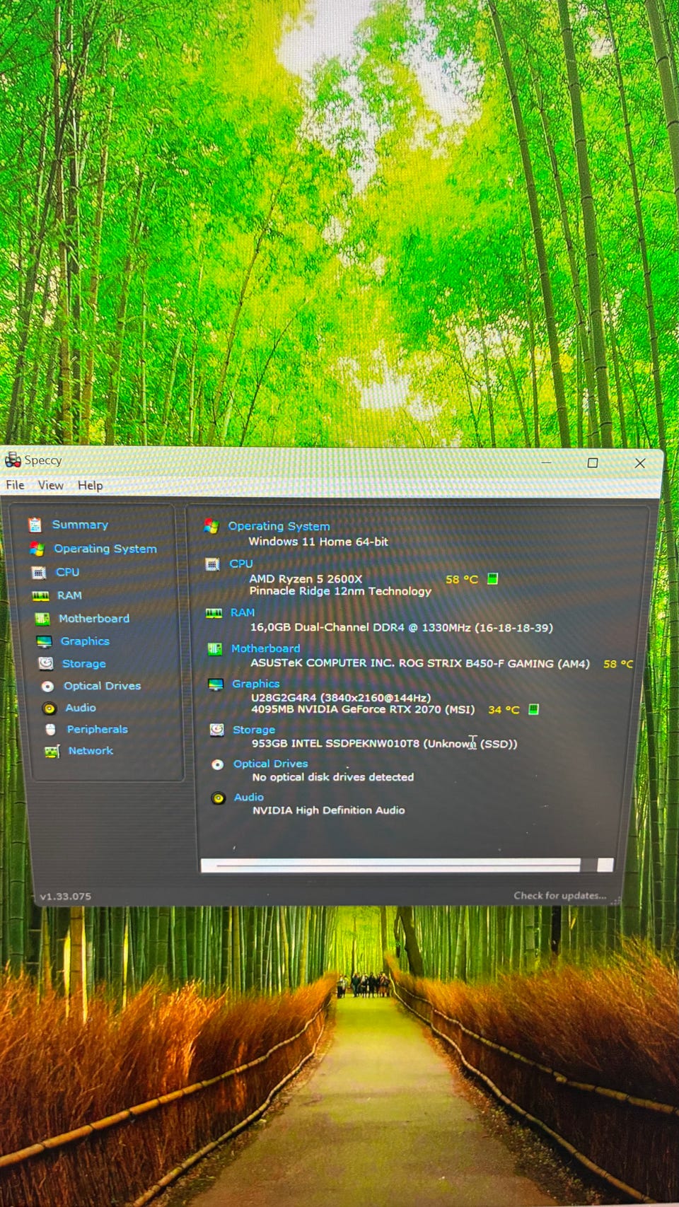This screenshot has width=679, height=1207.
Task: Click the CPU chip icon in sidebar
Action: coord(39,572)
